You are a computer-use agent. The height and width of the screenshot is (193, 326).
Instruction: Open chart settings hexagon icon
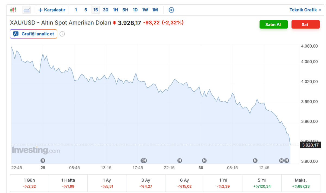click(171, 10)
